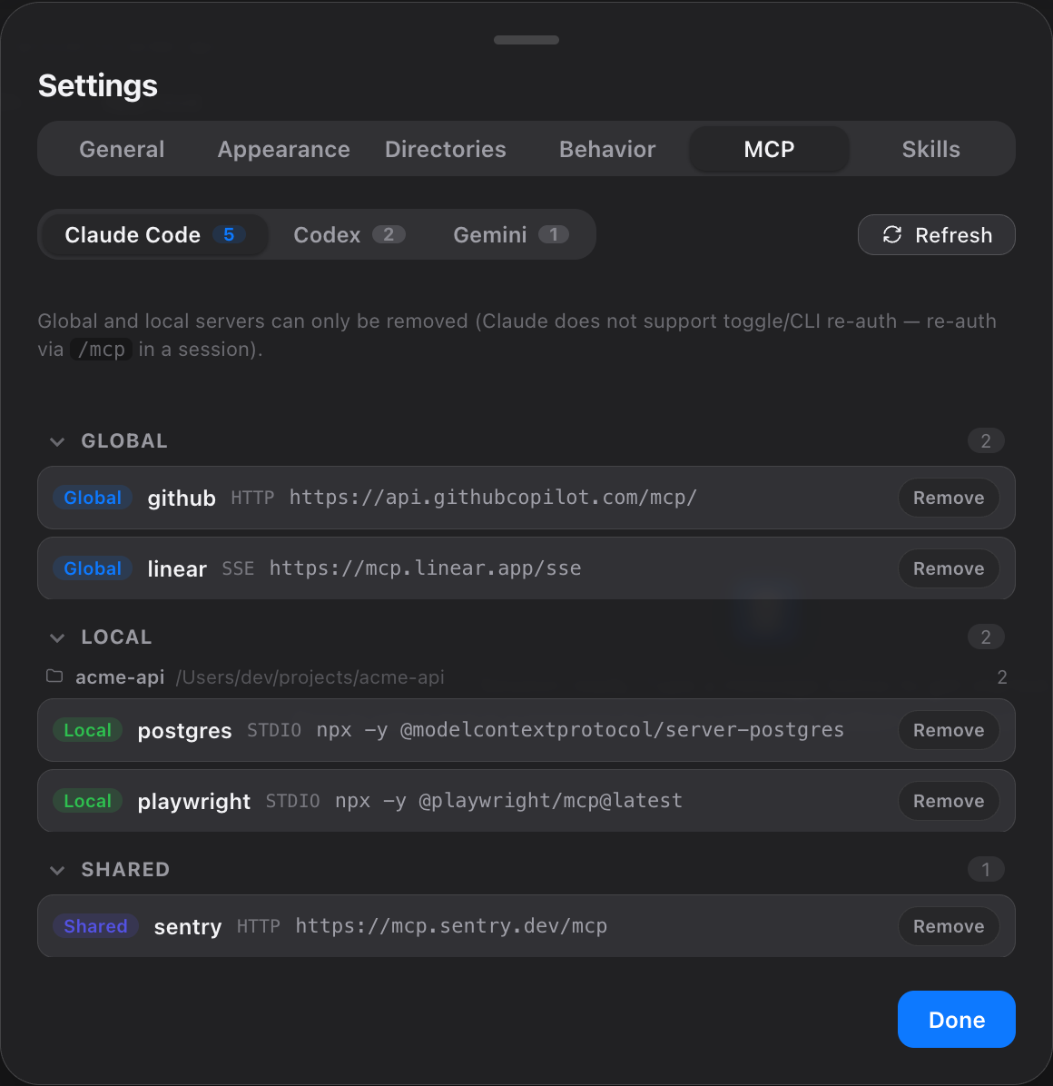Viewport: 1053px width, 1086px height.
Task: Click the sheet drag handle at top
Action: pyautogui.click(x=526, y=40)
